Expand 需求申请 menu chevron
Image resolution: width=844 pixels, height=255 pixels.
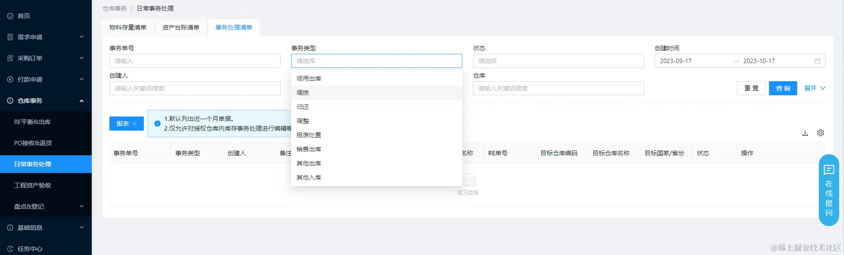pyautogui.click(x=82, y=37)
